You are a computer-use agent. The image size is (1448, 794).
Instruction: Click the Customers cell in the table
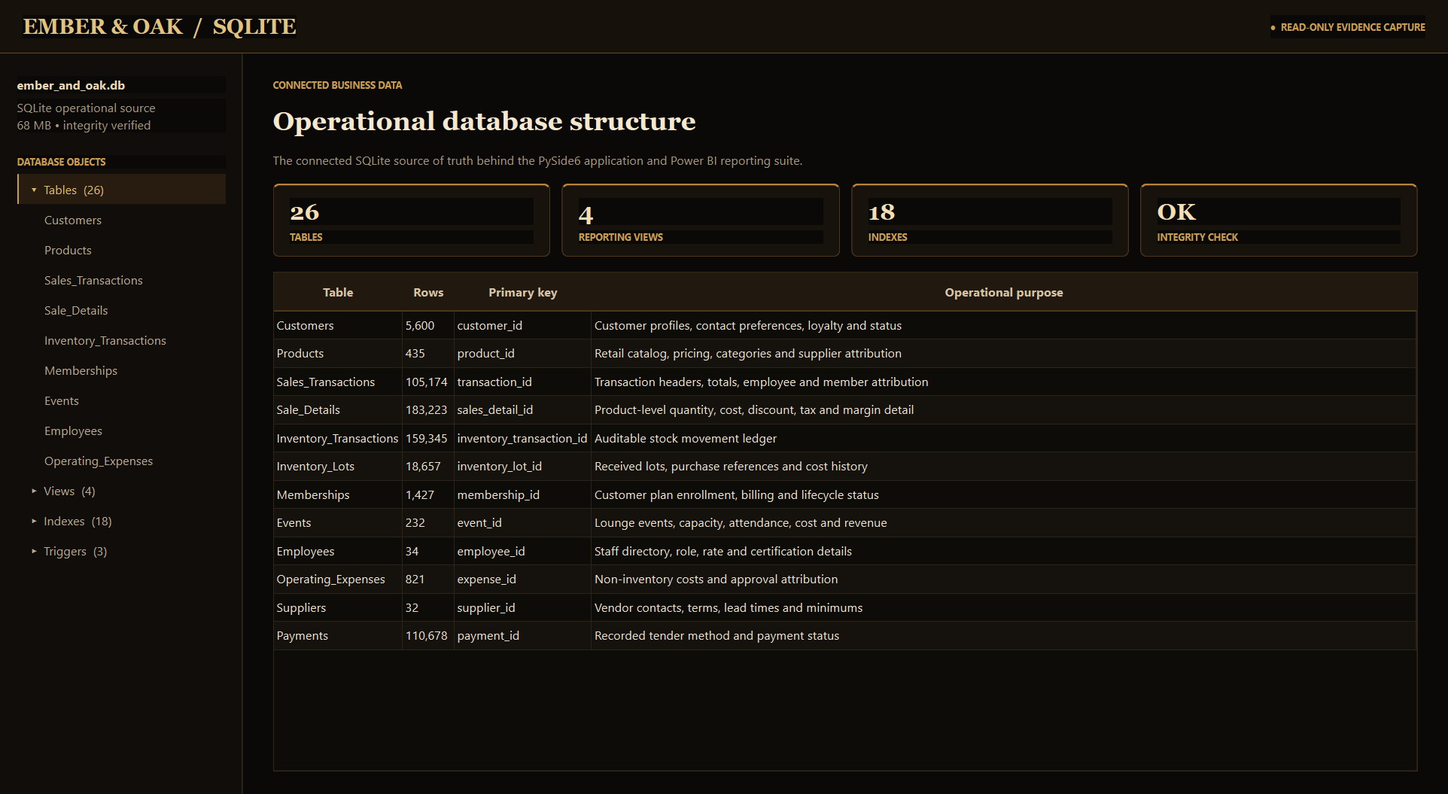click(x=338, y=325)
